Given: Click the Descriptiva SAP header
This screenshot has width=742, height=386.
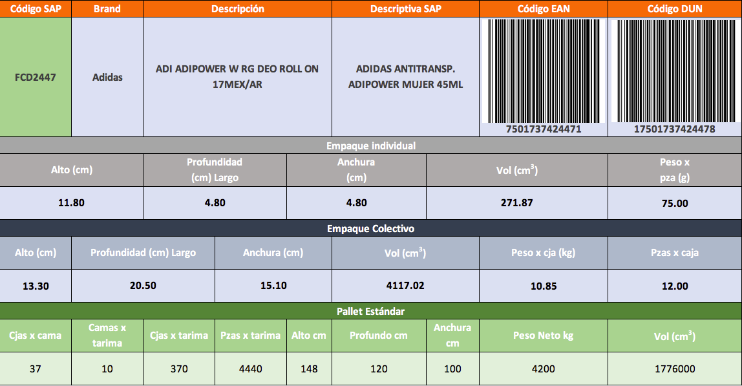Looking at the screenshot, I should pos(405,8).
